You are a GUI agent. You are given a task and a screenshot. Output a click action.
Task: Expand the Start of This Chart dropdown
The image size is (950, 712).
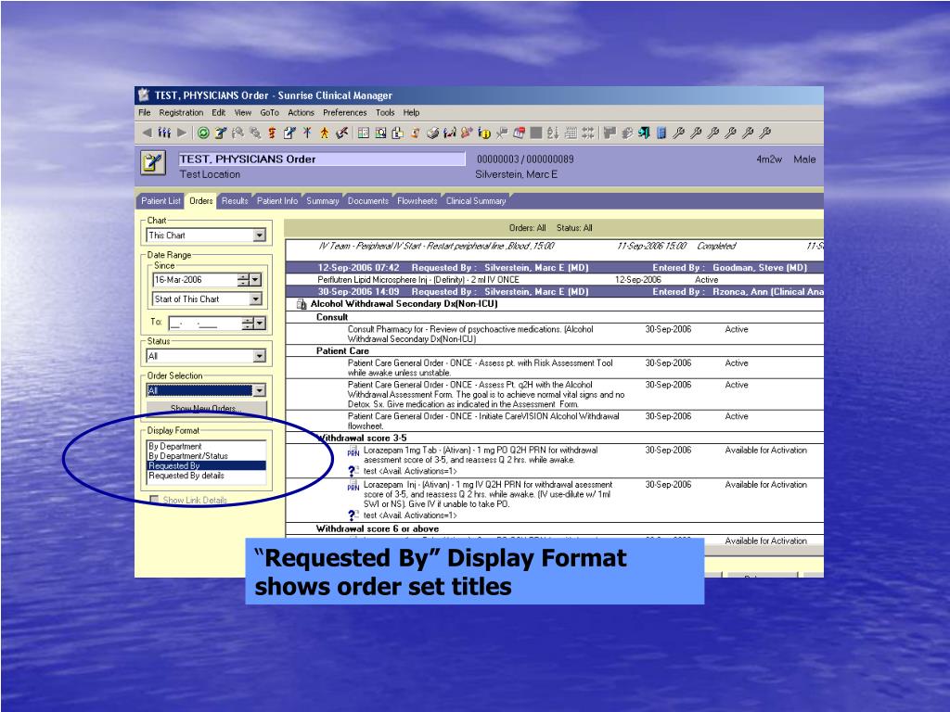coord(256,299)
